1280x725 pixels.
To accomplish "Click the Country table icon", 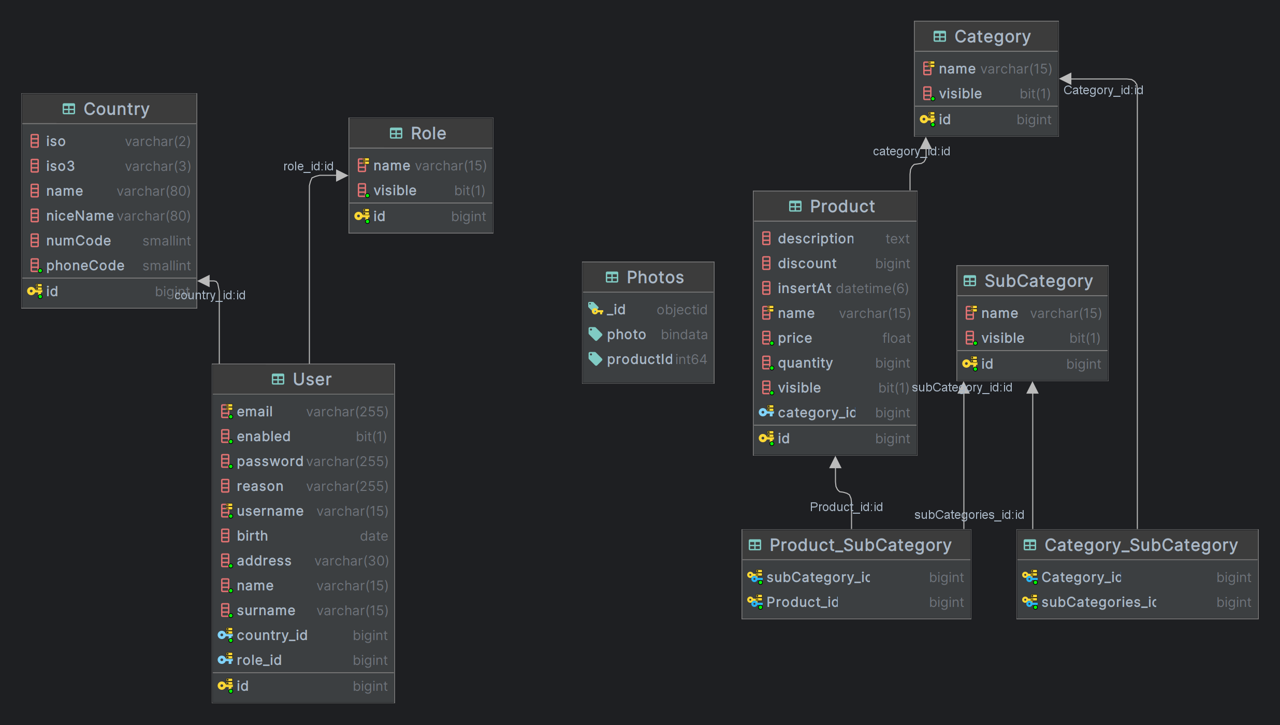I will click(x=68, y=109).
